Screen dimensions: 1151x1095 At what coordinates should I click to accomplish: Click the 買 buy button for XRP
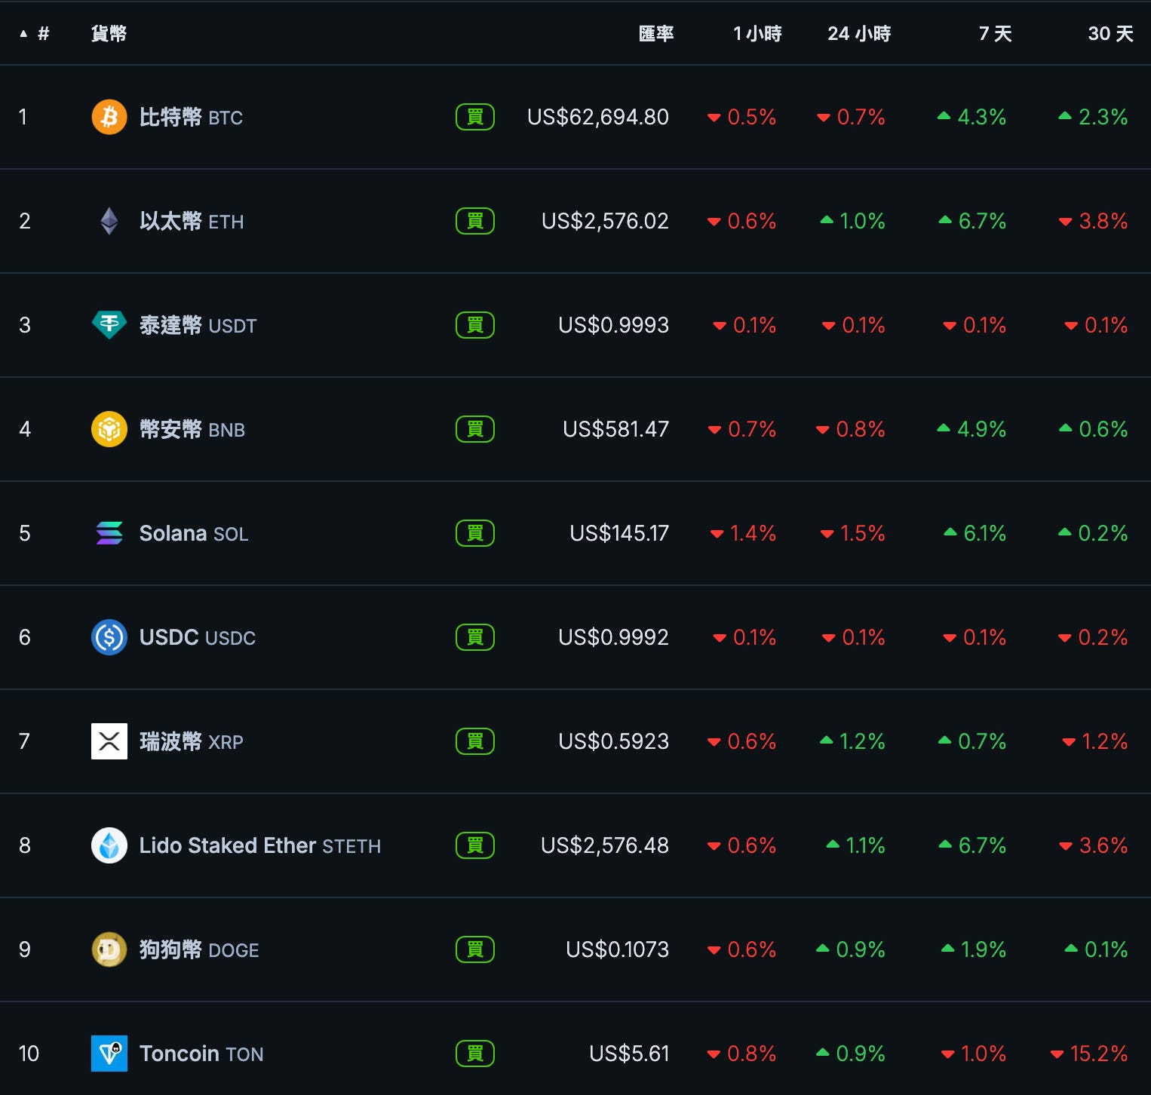click(x=475, y=741)
